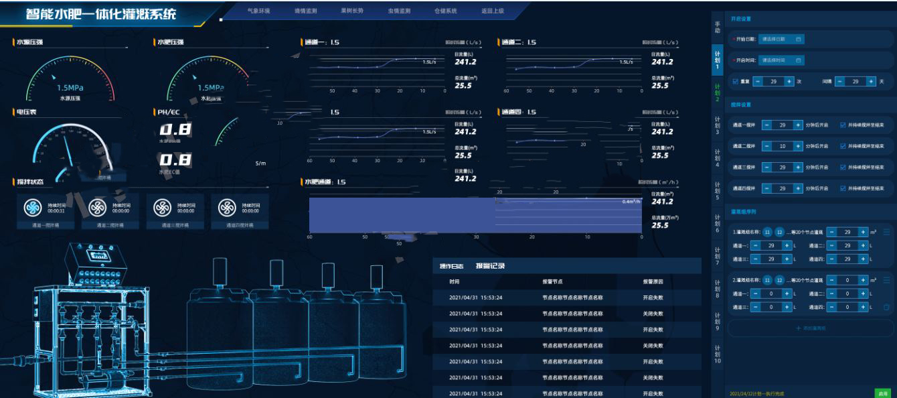Click the list icon beside irrigation group 1
The image size is (897, 398).
[x=887, y=233]
